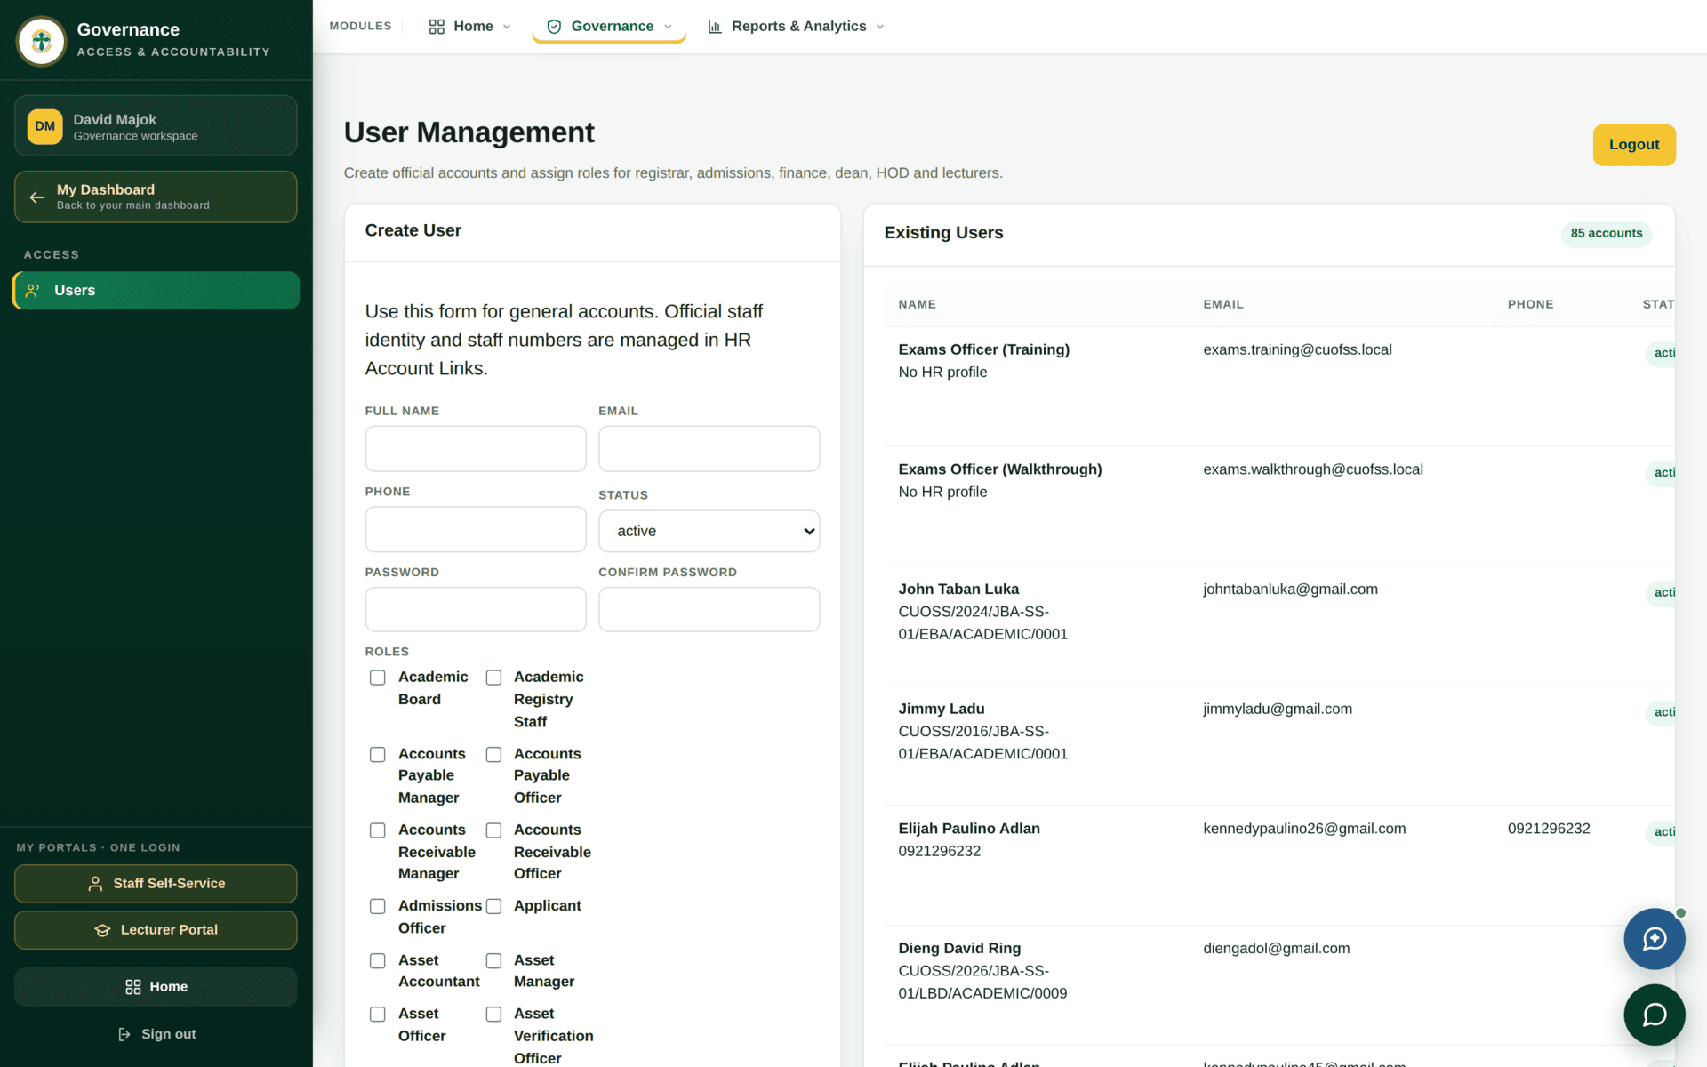Viewport: 1707px width, 1067px height.
Task: Click the Governance shield icon
Action: pyautogui.click(x=554, y=27)
